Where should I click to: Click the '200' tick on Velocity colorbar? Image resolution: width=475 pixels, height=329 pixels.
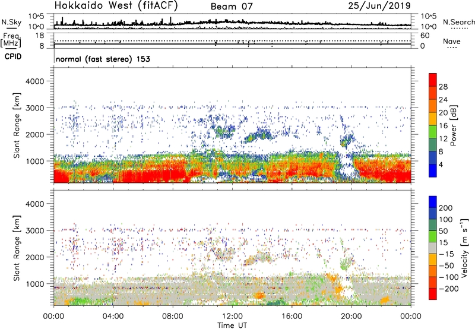(446, 208)
